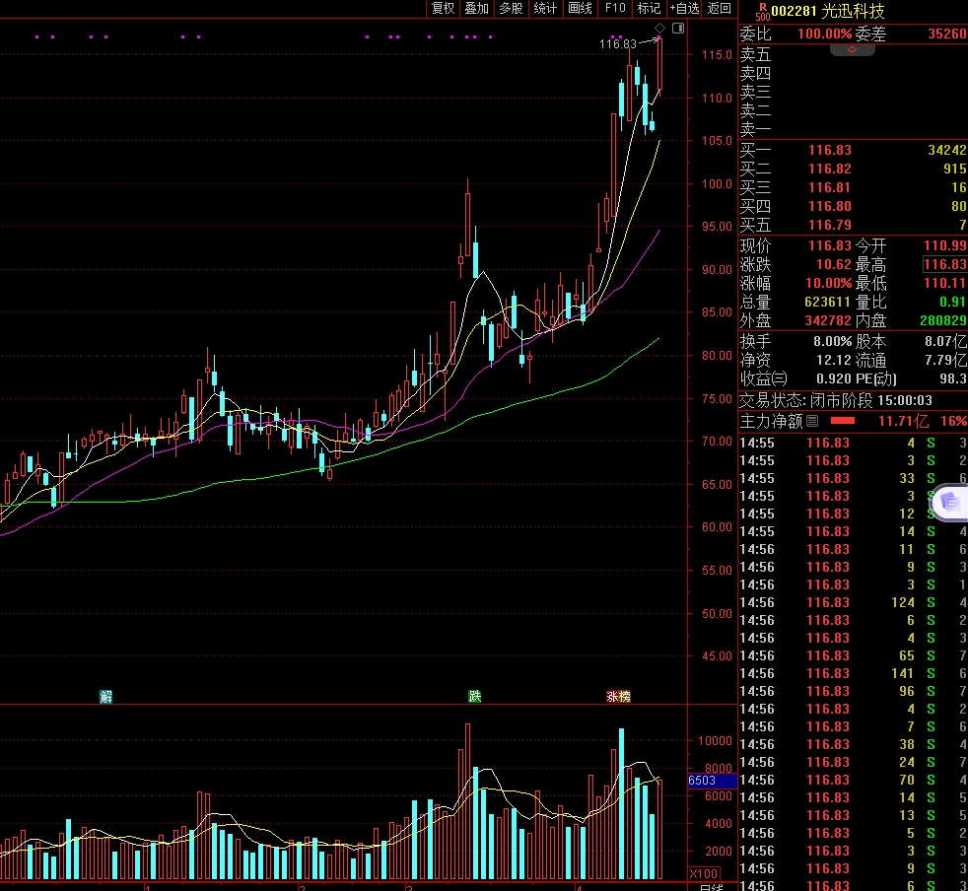Click the X100 volume scale label

703,873
